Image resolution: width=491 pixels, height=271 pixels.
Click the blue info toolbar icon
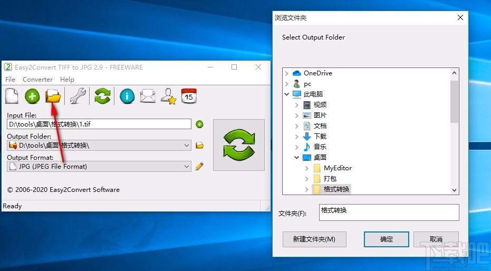tap(127, 96)
